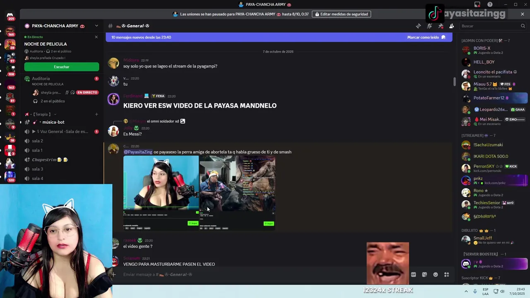Open member SmallJeff profile
Image resolution: width=530 pixels, height=298 pixels.
[494, 240]
